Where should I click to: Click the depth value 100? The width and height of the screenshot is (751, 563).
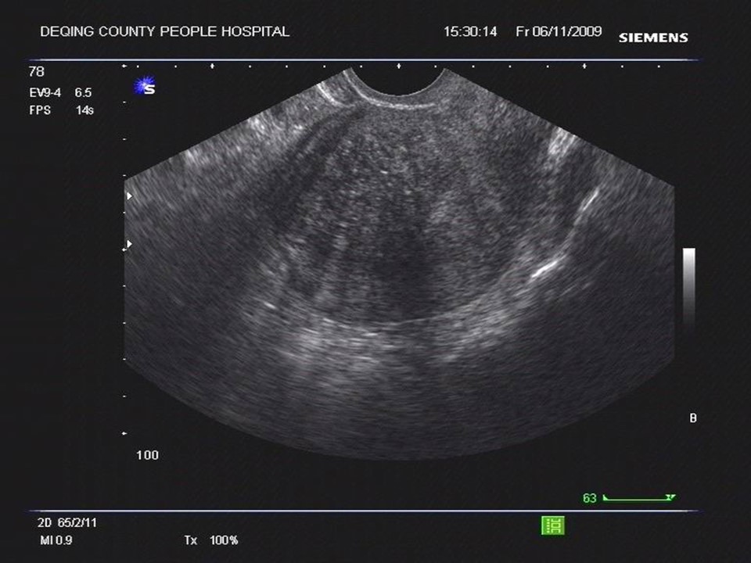click(147, 455)
